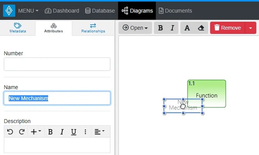The width and height of the screenshot is (259, 155).
Task: Click the Name input field
Action: (x=57, y=98)
